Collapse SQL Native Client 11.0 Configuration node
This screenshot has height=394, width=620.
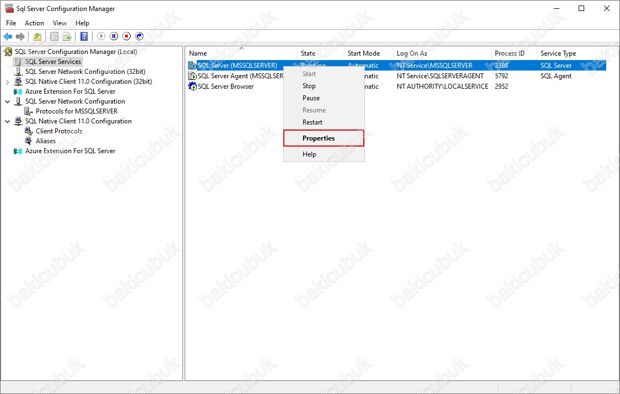click(7, 121)
